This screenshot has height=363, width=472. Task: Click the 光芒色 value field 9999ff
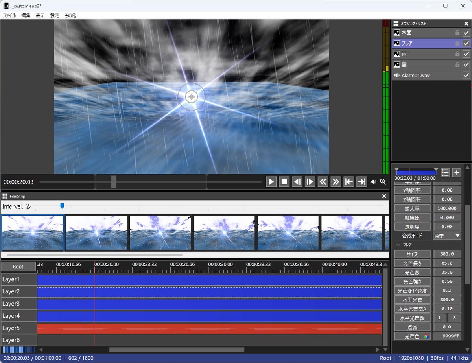pos(447,336)
